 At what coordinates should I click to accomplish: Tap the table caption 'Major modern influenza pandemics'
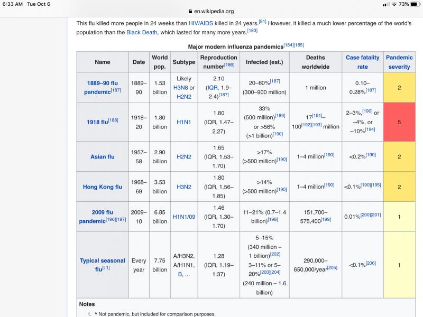coord(235,46)
